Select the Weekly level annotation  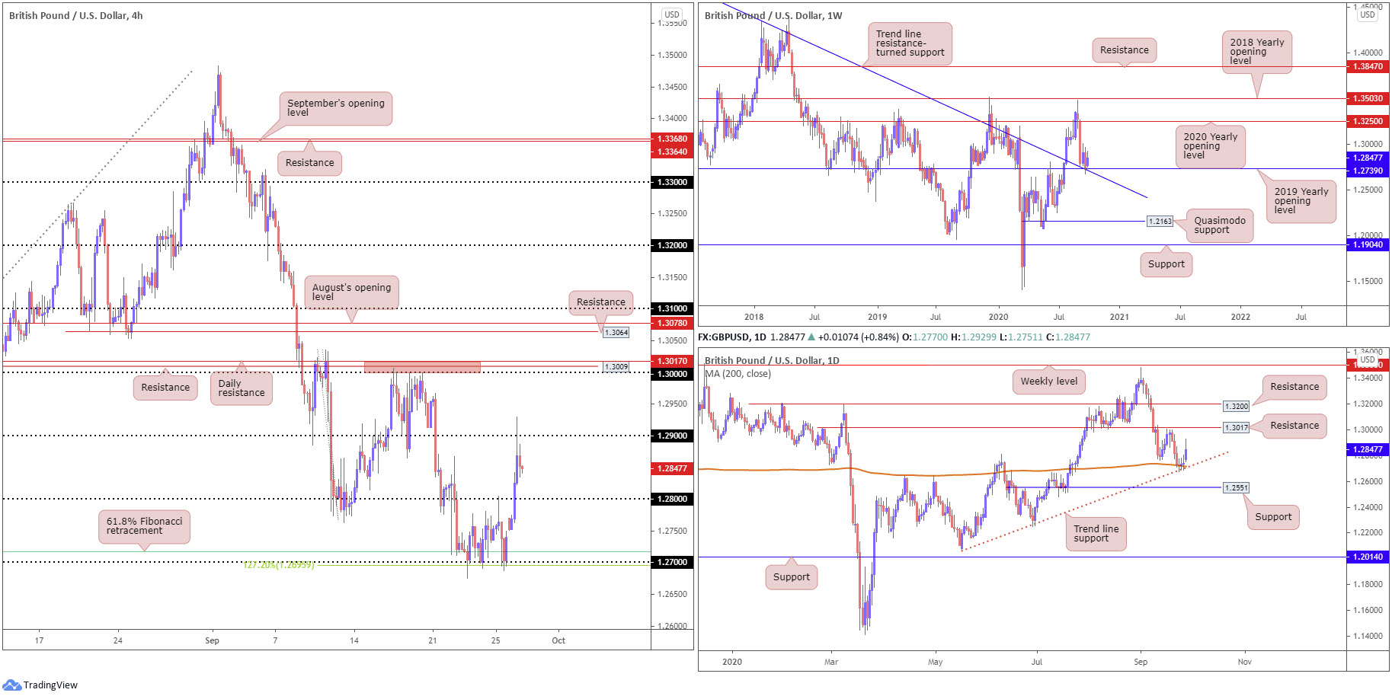coord(1049,382)
